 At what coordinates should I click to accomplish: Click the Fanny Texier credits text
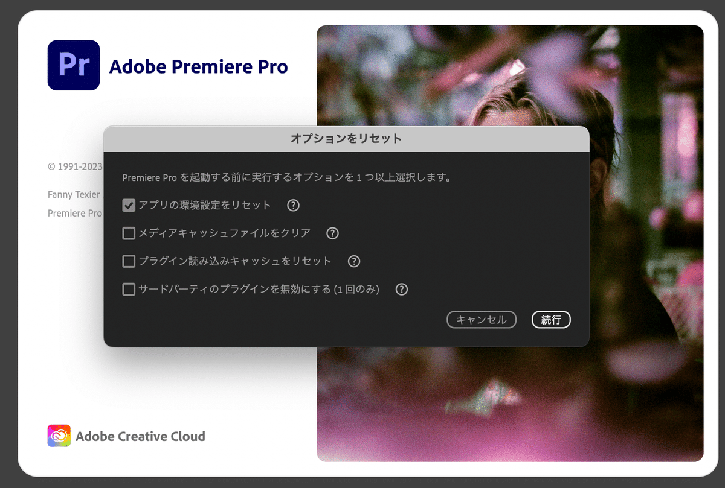pyautogui.click(x=73, y=194)
